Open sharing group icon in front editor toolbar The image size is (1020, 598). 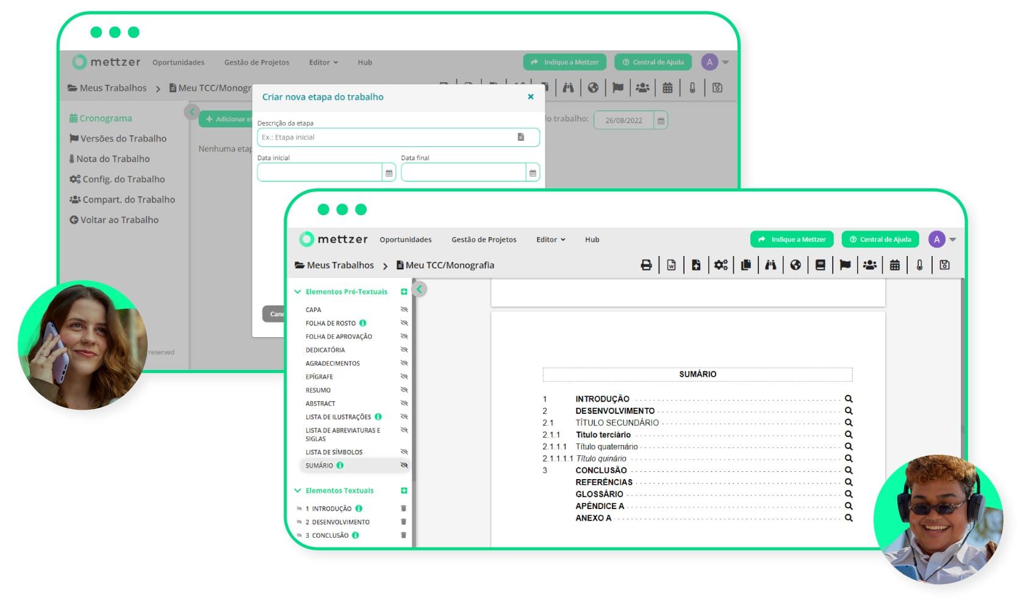point(870,265)
